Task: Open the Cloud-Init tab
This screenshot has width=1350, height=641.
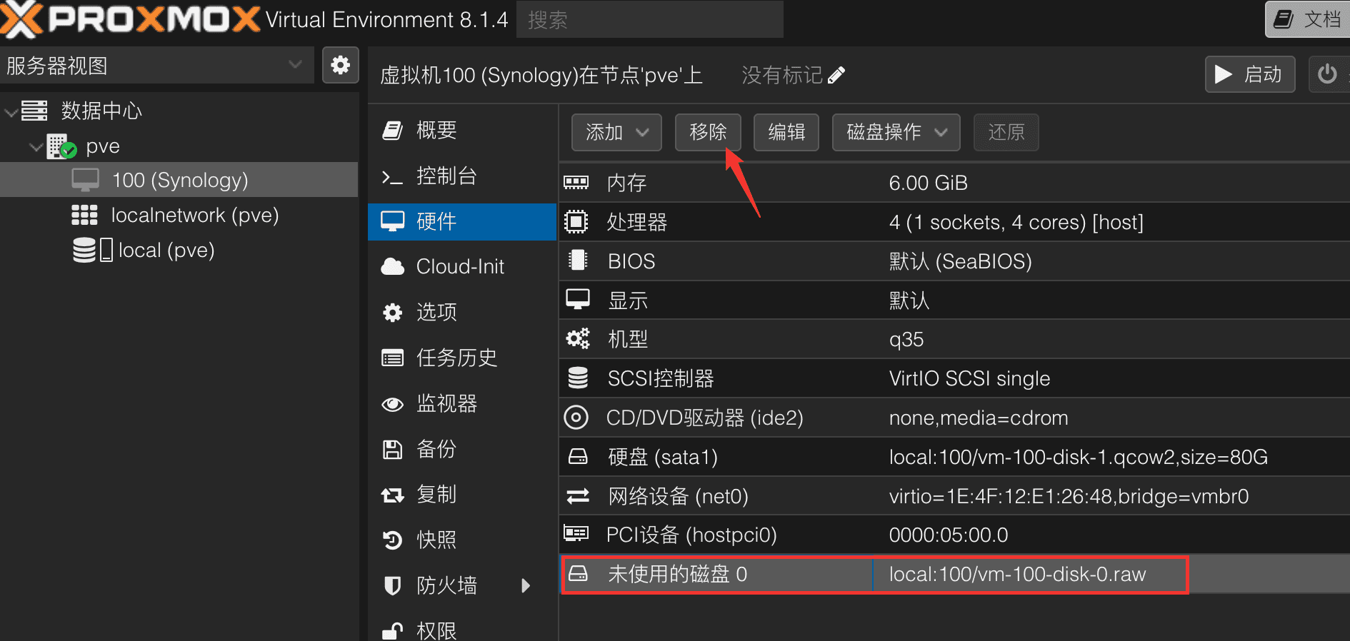Action: (x=462, y=266)
